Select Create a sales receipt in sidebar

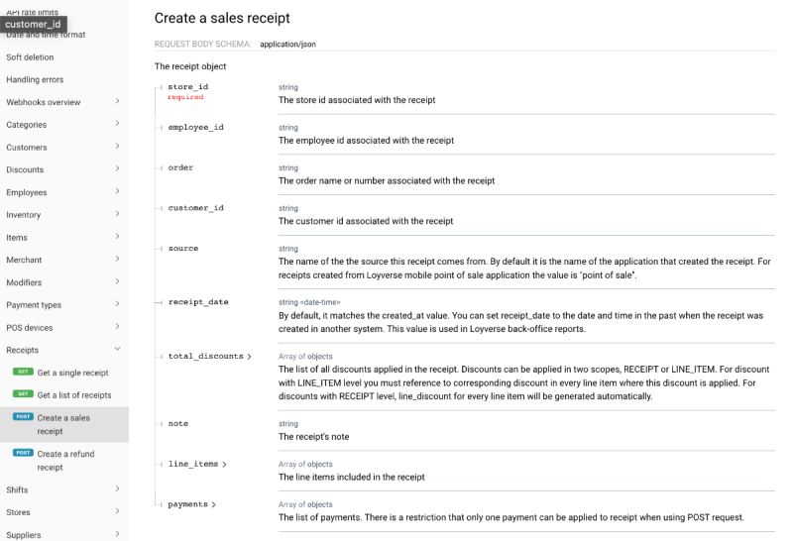coord(63,424)
